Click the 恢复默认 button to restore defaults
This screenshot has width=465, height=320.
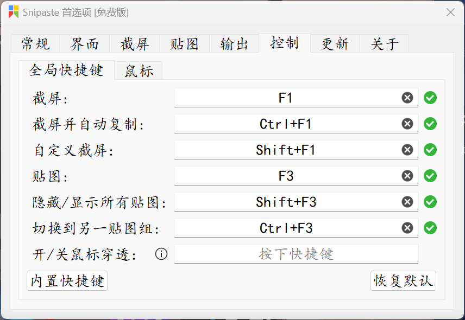[403, 280]
